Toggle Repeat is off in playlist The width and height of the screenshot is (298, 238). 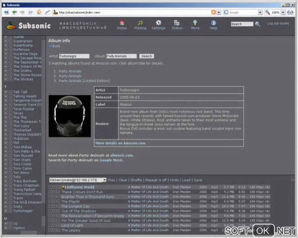point(156,180)
